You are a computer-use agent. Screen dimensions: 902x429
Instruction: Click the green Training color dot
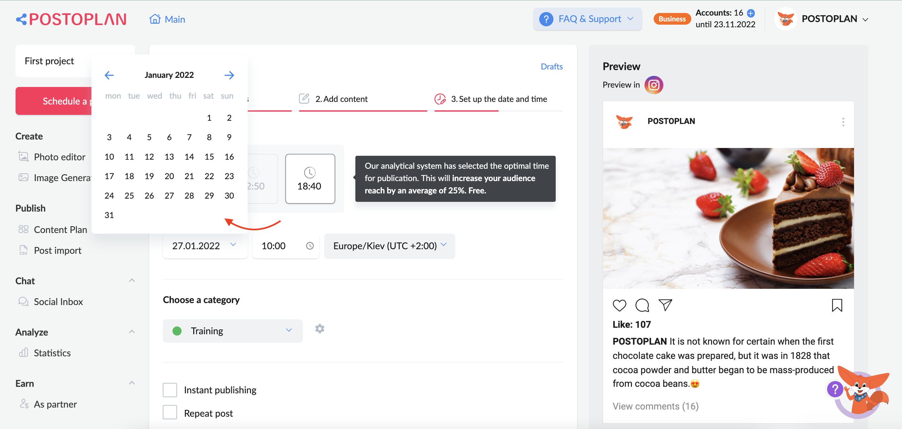click(x=177, y=331)
